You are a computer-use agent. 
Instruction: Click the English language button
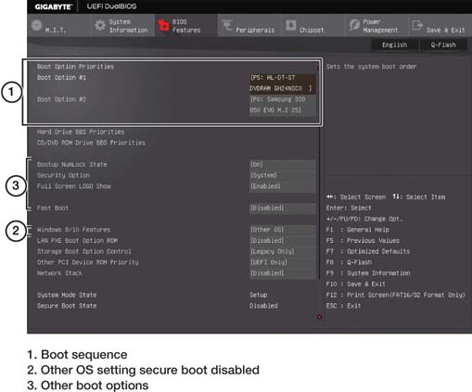[394, 44]
